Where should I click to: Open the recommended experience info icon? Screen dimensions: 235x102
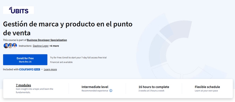click(111, 91)
